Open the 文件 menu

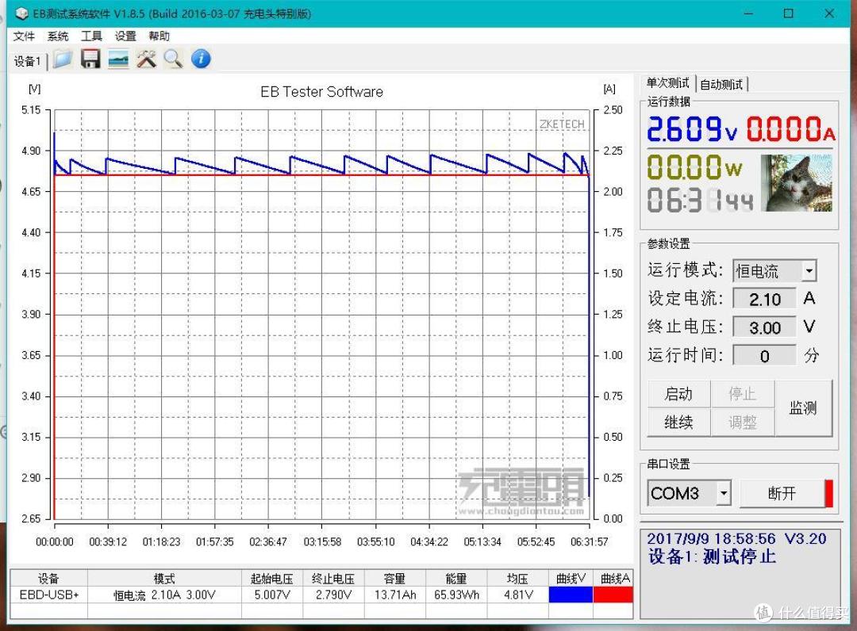[x=24, y=36]
